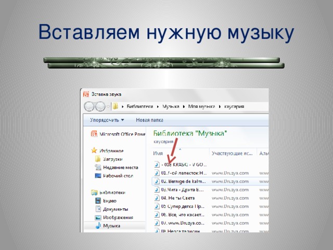Image resolution: width=333 pixels, height=250 pixels.
Task: Click the Библиотеки libraries icon in sidebar
Action: pos(94,192)
